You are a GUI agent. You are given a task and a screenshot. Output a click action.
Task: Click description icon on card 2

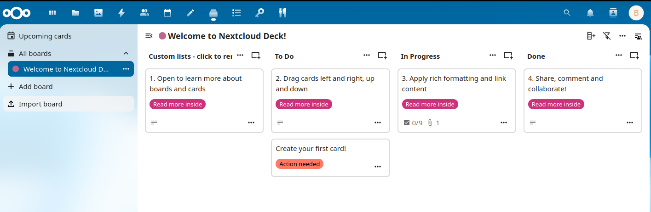280,123
